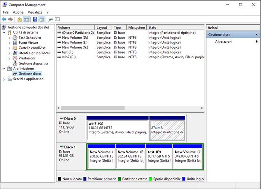Viewport: 261px width, 189px height.
Task: Click the drive icon beside win7 (C:) row
Action: [59, 57]
